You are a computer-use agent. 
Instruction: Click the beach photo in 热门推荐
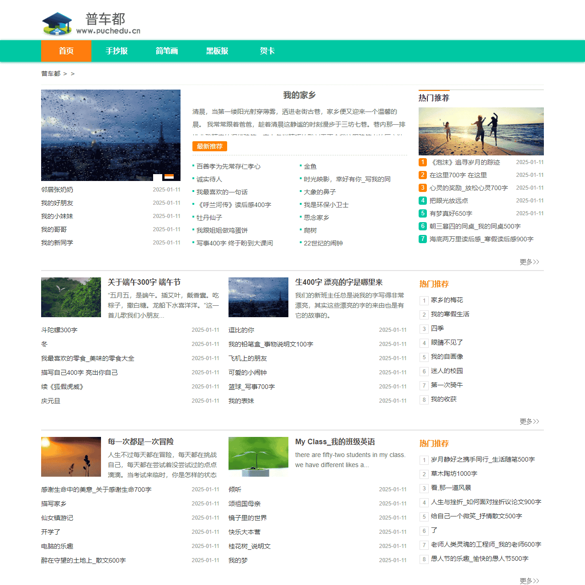[481, 131]
